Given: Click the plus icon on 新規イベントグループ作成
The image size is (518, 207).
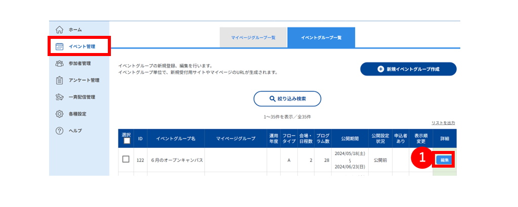Looking at the screenshot, I should coord(381,69).
